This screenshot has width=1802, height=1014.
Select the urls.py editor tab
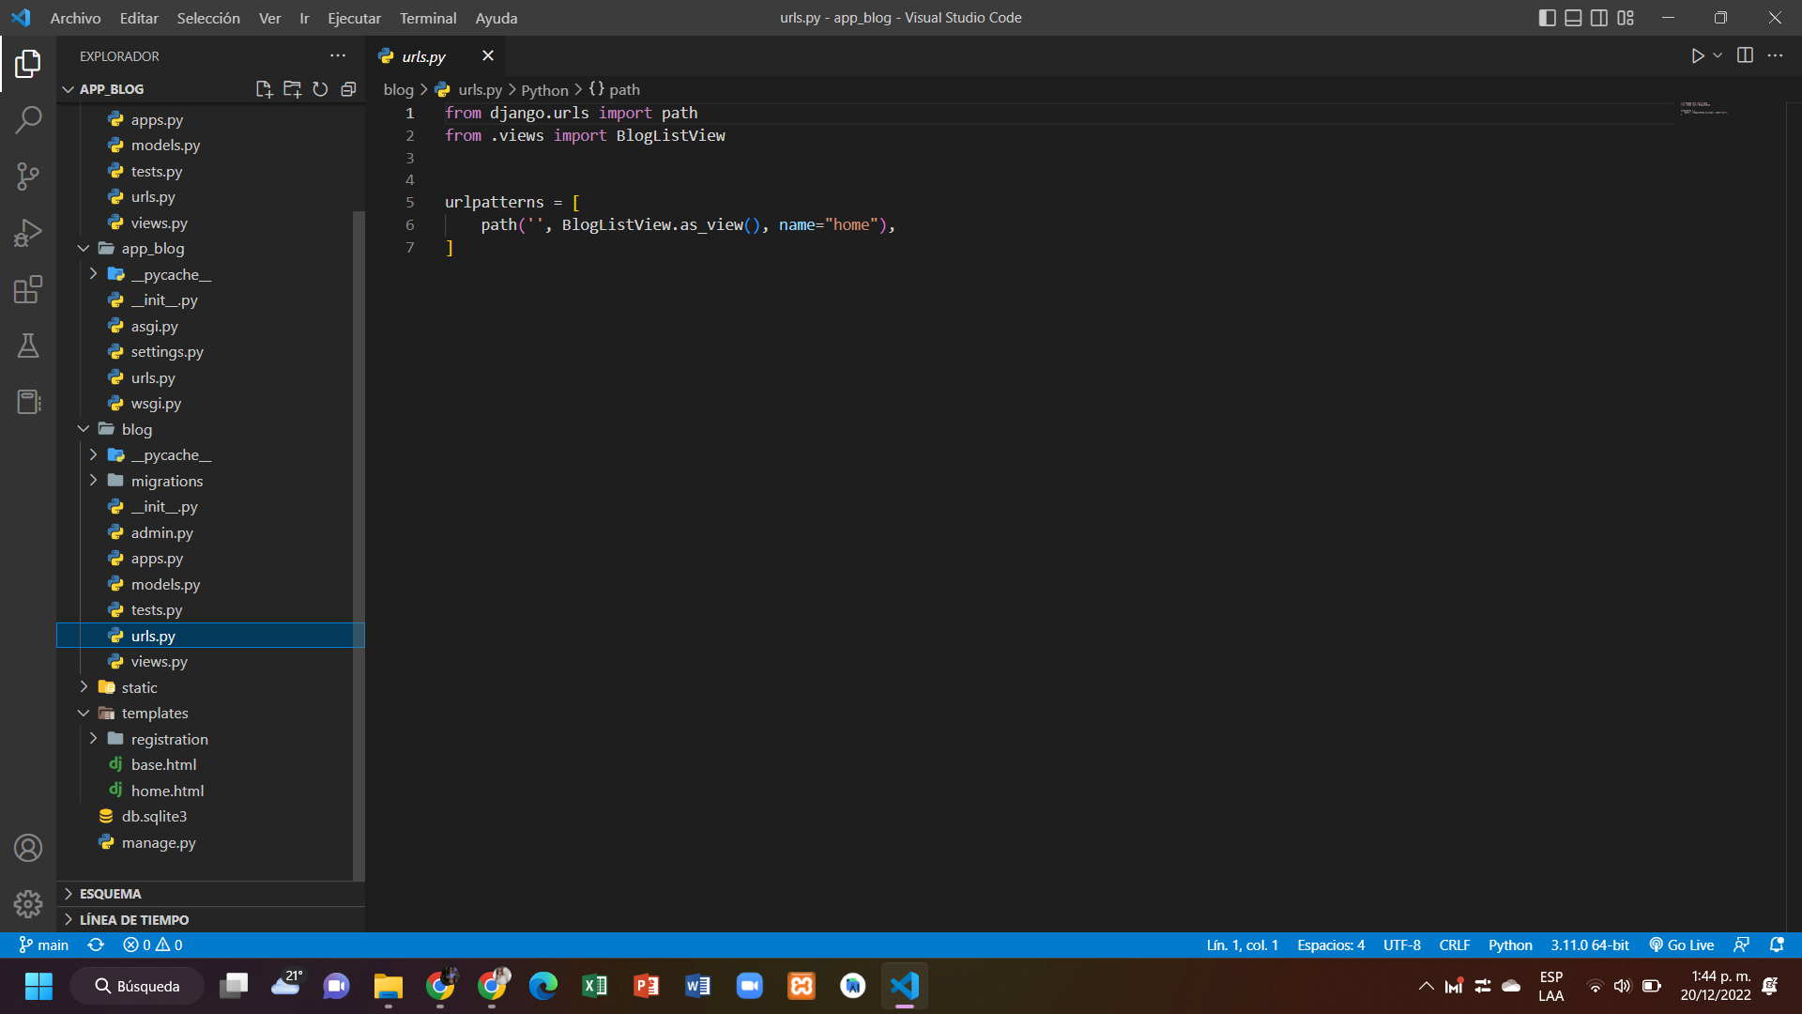point(436,56)
